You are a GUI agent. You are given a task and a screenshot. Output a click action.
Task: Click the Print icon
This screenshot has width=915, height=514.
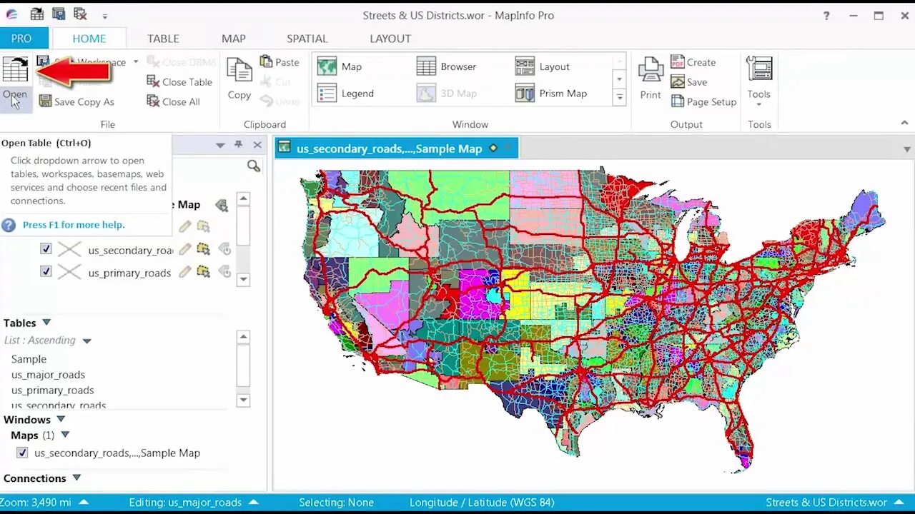(651, 71)
